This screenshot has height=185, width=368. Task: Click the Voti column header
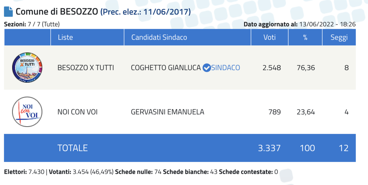pos(270,37)
